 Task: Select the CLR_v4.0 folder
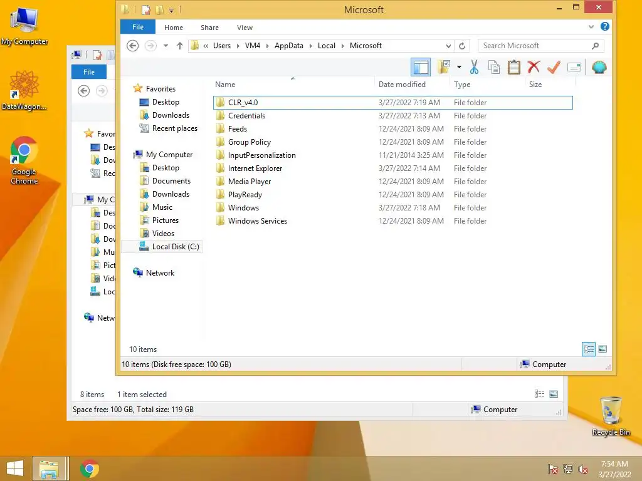click(x=392, y=103)
